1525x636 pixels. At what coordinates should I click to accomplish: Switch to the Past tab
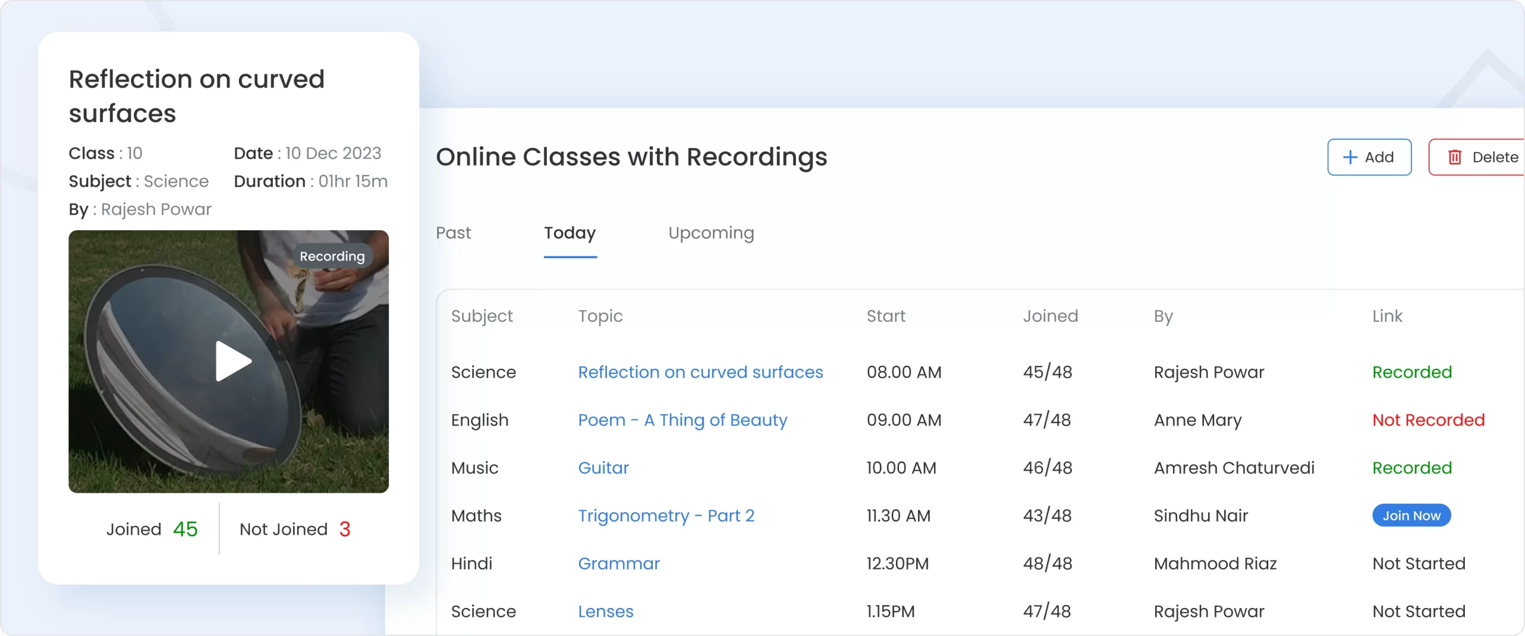pyautogui.click(x=453, y=233)
